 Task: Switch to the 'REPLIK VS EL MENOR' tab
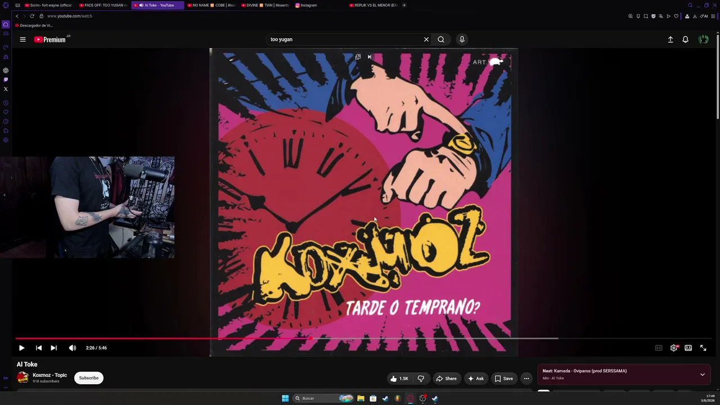tap(373, 5)
